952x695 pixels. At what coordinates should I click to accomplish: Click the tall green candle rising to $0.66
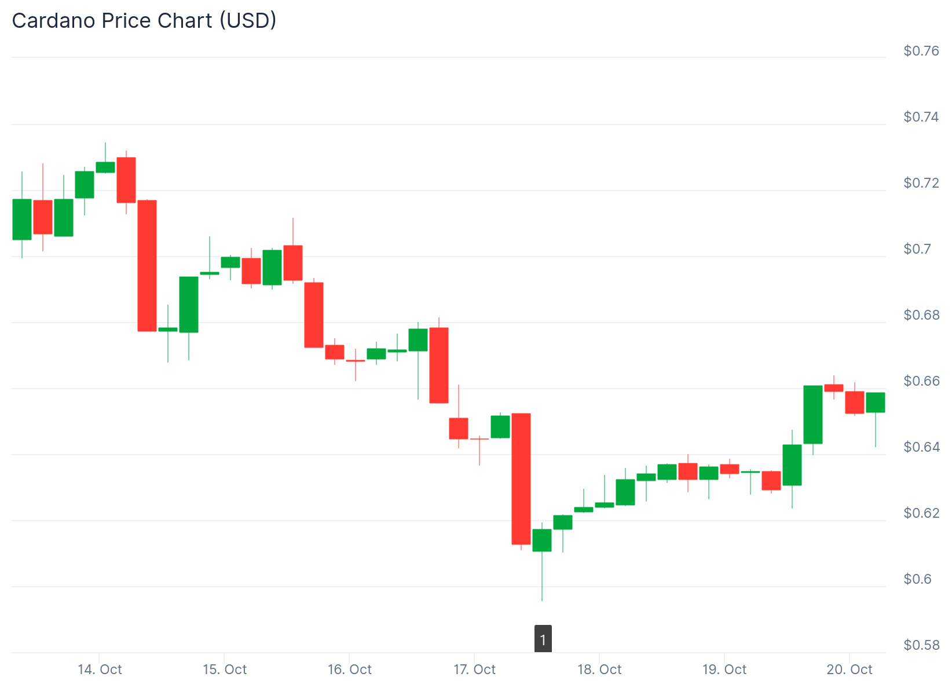click(813, 415)
